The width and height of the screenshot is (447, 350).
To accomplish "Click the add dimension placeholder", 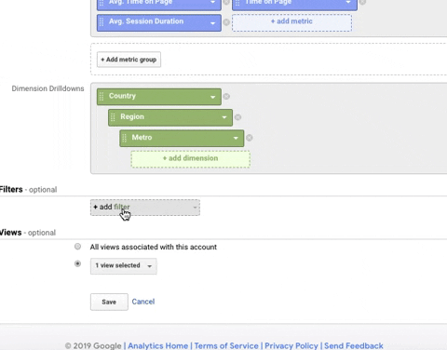I will coord(190,159).
